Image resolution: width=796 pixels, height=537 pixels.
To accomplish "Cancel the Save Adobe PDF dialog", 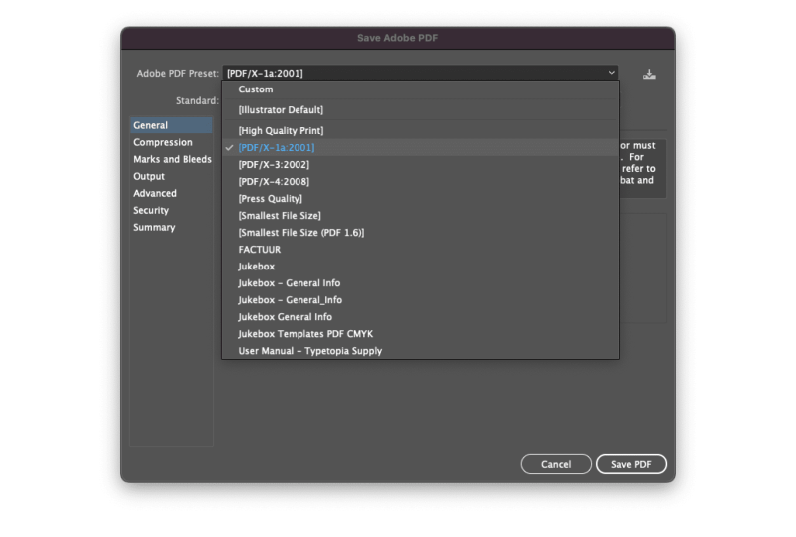I will pyautogui.click(x=556, y=464).
